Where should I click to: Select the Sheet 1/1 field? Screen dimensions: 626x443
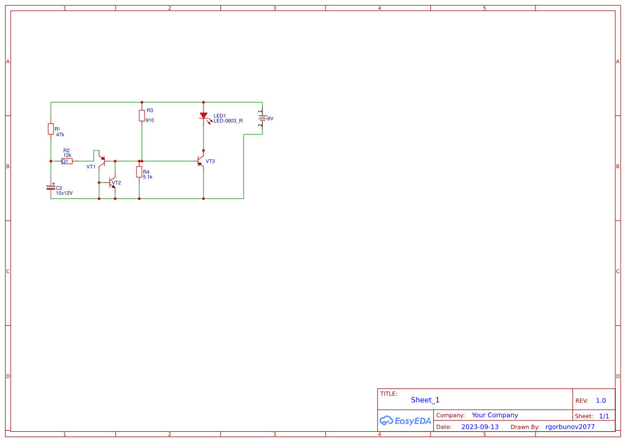coord(604,416)
